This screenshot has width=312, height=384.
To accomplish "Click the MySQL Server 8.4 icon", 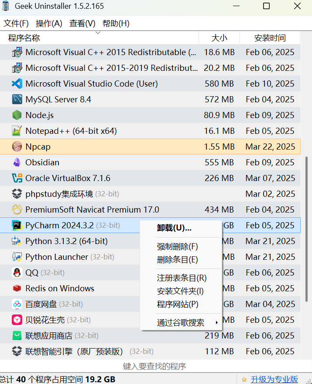I will [17, 99].
